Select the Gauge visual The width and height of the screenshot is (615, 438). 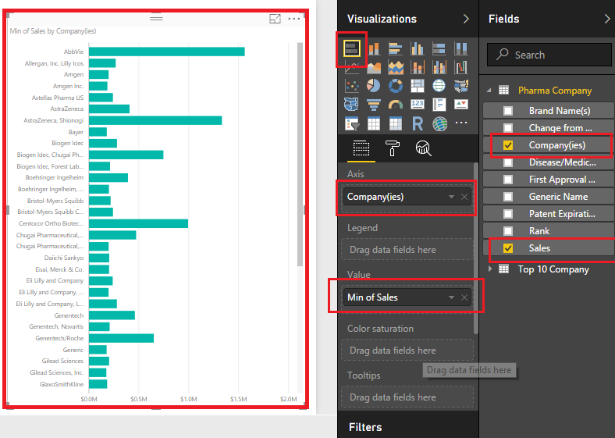(x=396, y=105)
